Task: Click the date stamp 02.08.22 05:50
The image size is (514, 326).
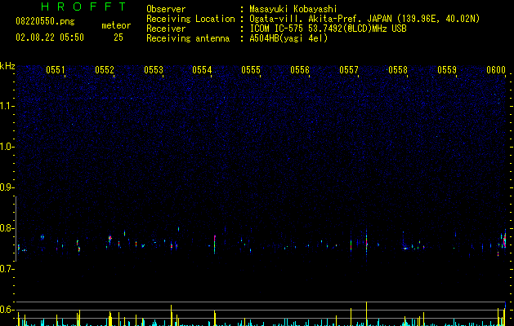Action: [x=50, y=37]
